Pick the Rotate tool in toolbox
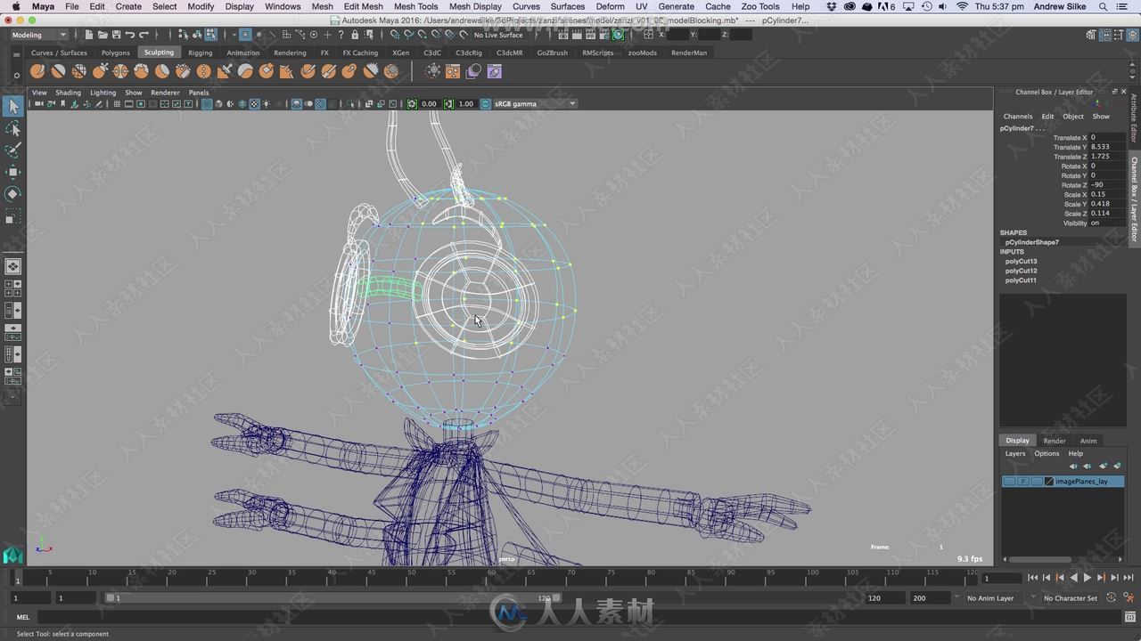Screen dimensions: 1141x641 tap(12, 193)
